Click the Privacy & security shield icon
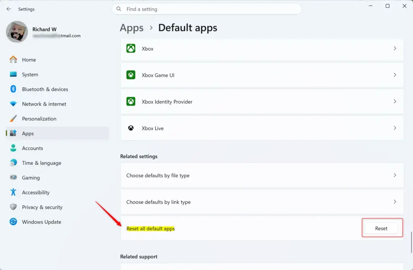Image resolution: width=413 pixels, height=270 pixels. pos(13,207)
